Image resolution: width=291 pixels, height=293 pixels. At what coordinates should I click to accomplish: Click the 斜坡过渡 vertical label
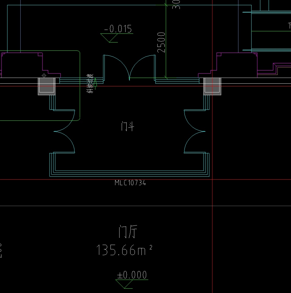pyautogui.click(x=90, y=83)
